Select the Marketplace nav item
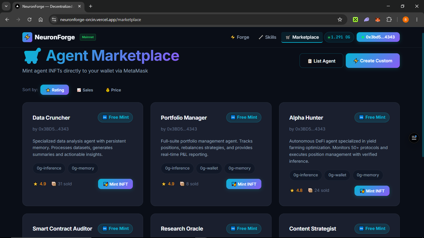The image size is (424, 238). click(x=302, y=37)
